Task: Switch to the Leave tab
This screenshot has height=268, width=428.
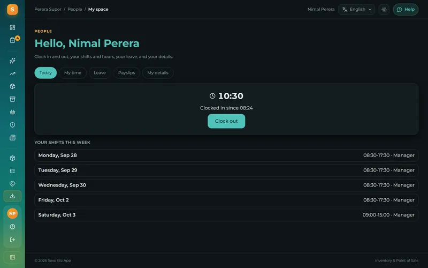Action: (100, 73)
